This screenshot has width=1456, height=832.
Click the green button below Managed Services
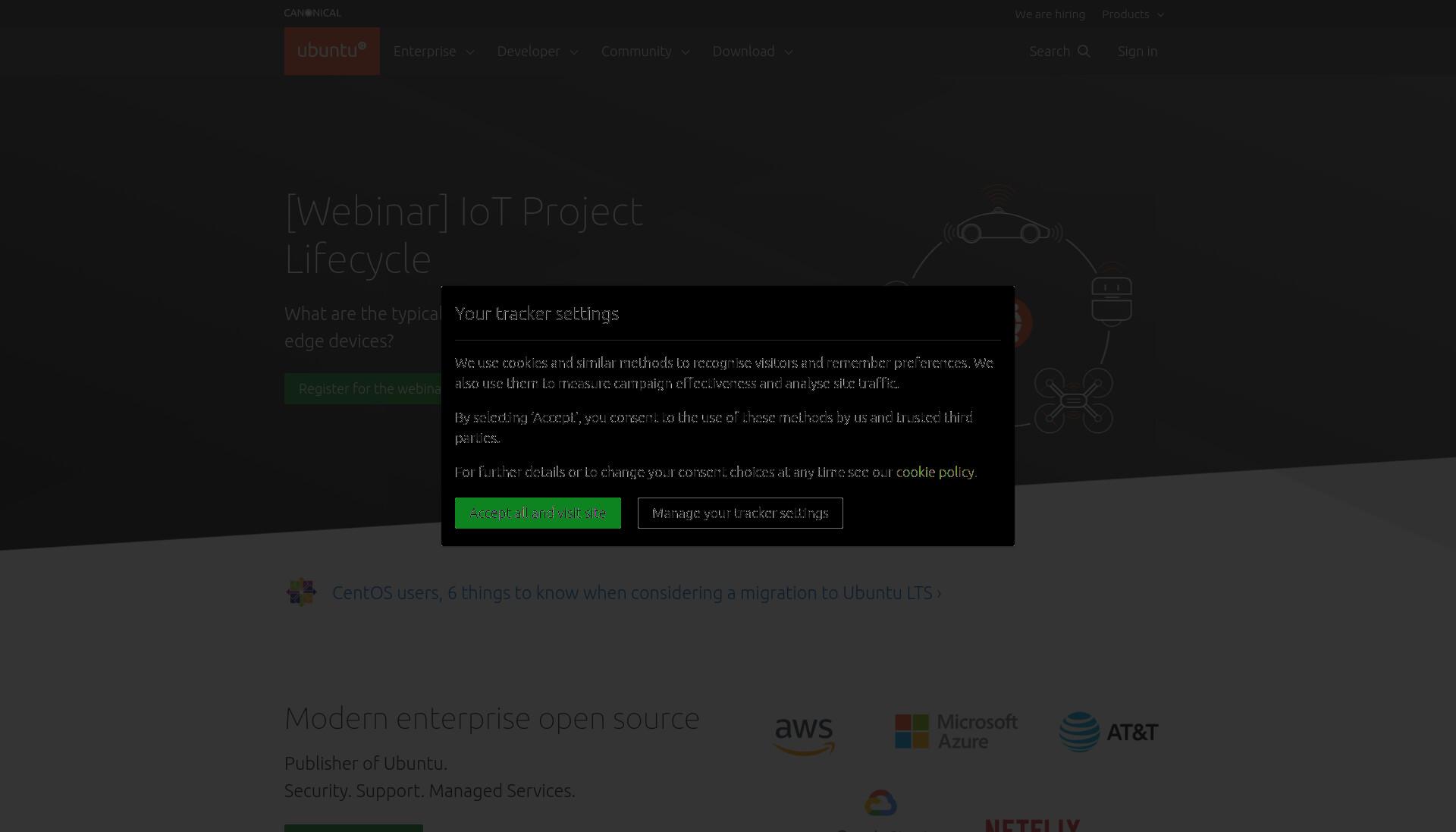(353, 828)
